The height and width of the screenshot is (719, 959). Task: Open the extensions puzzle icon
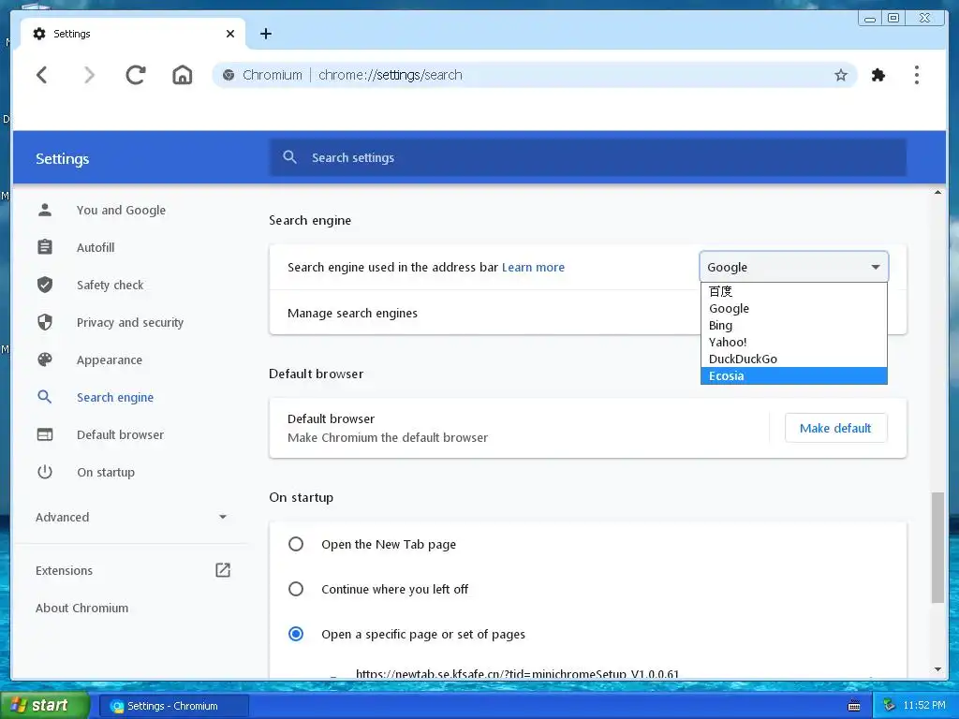pos(878,75)
